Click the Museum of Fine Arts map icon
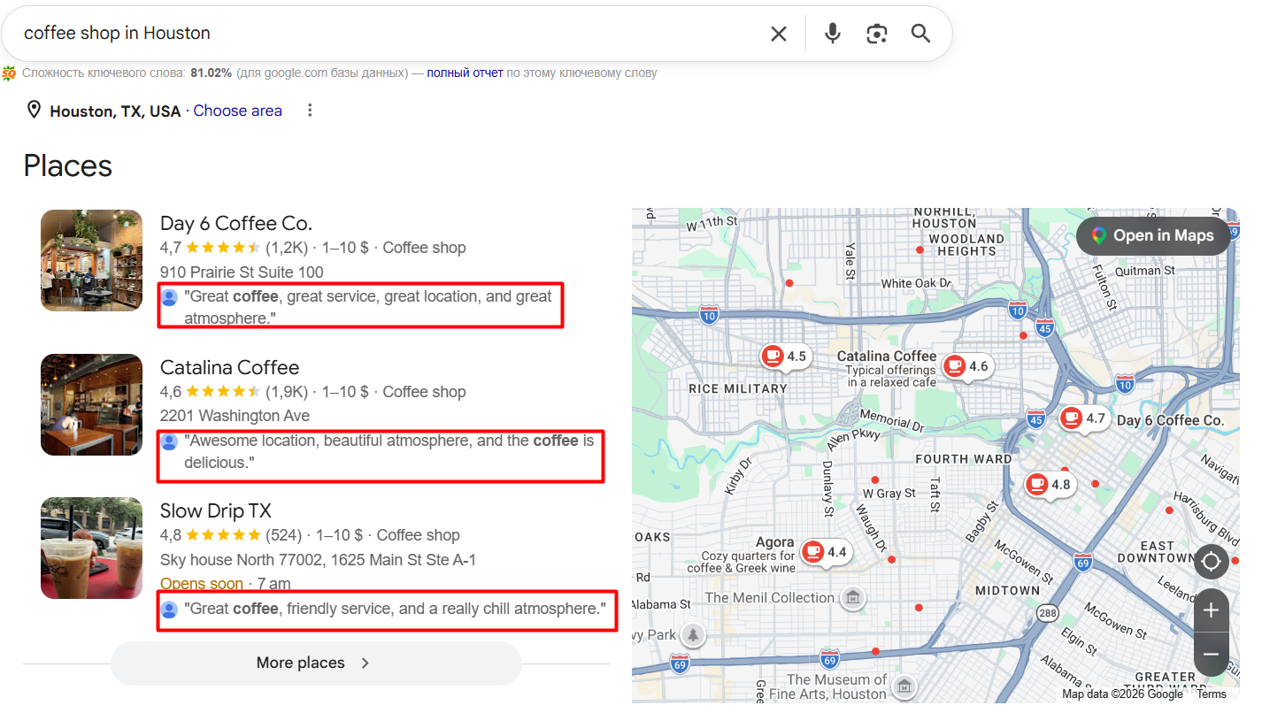 click(904, 686)
